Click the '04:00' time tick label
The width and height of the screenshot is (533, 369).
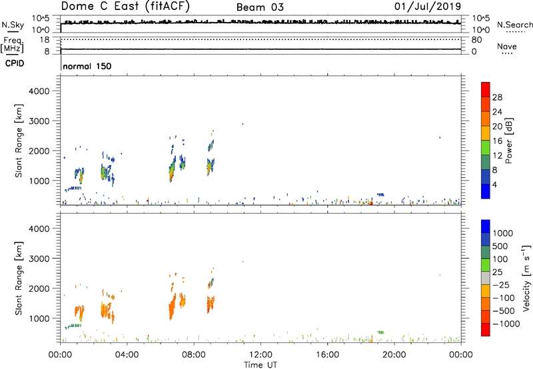[x=127, y=355]
